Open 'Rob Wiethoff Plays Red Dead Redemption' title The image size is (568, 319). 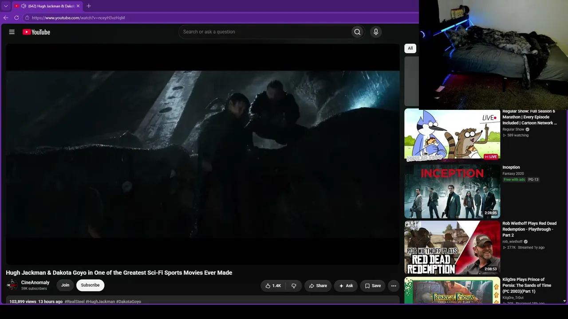tap(529, 230)
